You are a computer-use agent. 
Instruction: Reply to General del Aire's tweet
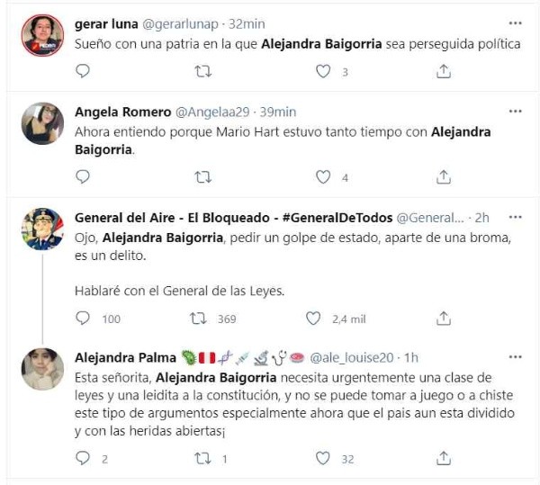83,318
